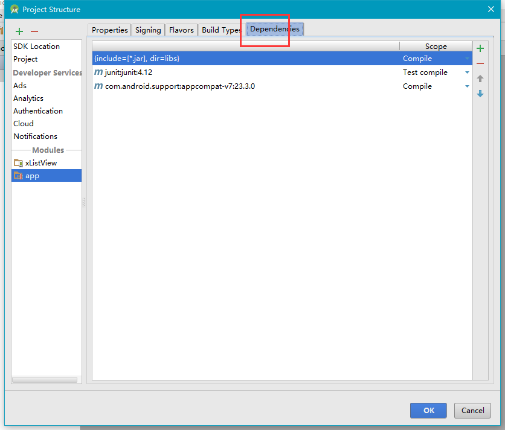
Task: Click the app module folder icon
Action: [18, 176]
